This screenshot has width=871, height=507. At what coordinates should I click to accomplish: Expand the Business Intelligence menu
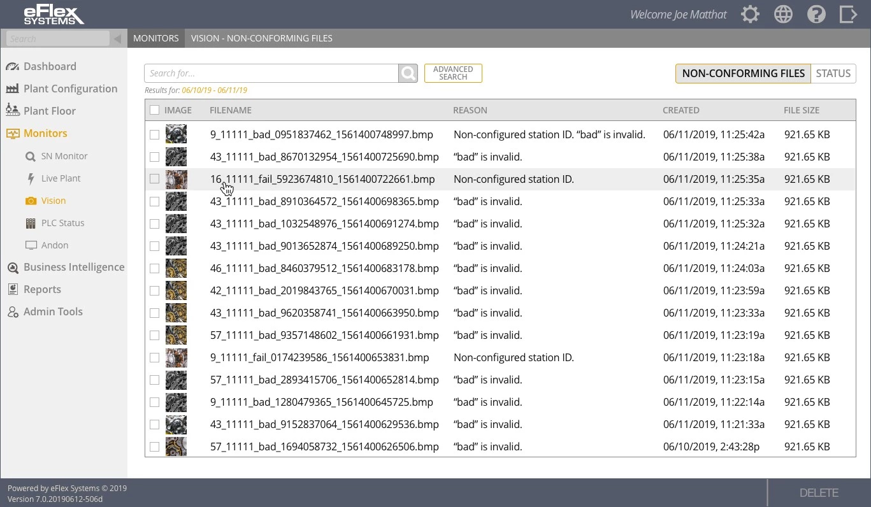pyautogui.click(x=73, y=268)
